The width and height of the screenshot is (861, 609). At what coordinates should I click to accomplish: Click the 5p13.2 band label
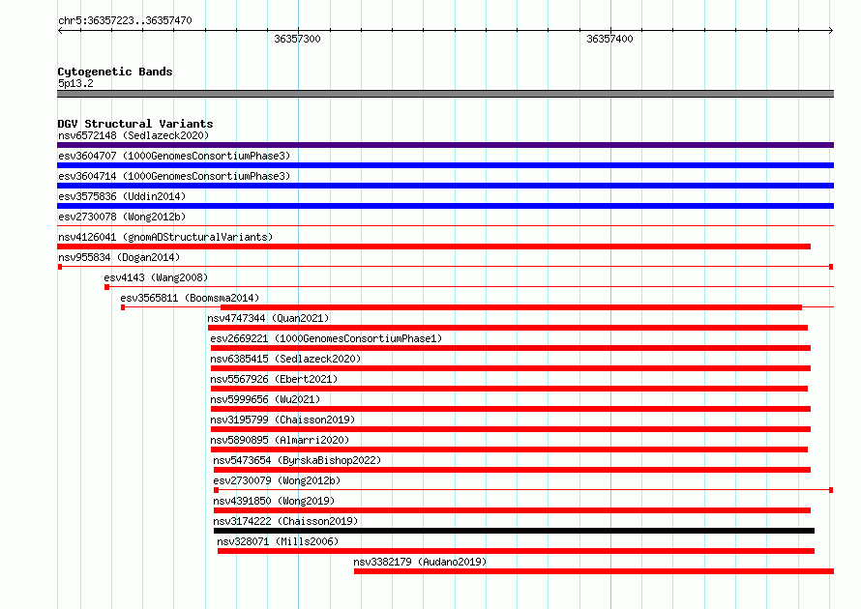[75, 83]
